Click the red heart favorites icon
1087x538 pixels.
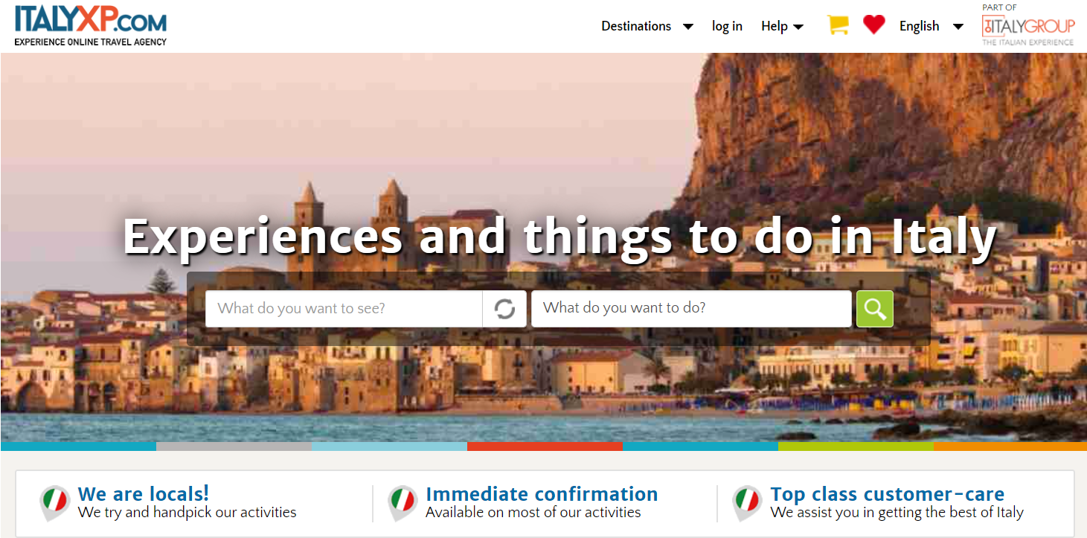coord(874,25)
